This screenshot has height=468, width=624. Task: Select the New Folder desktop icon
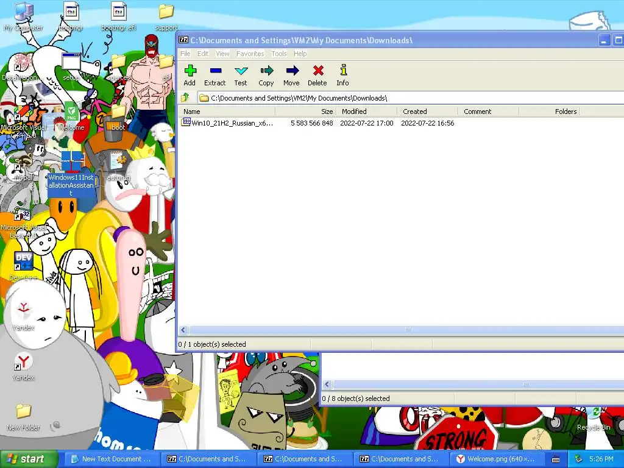pos(24,416)
